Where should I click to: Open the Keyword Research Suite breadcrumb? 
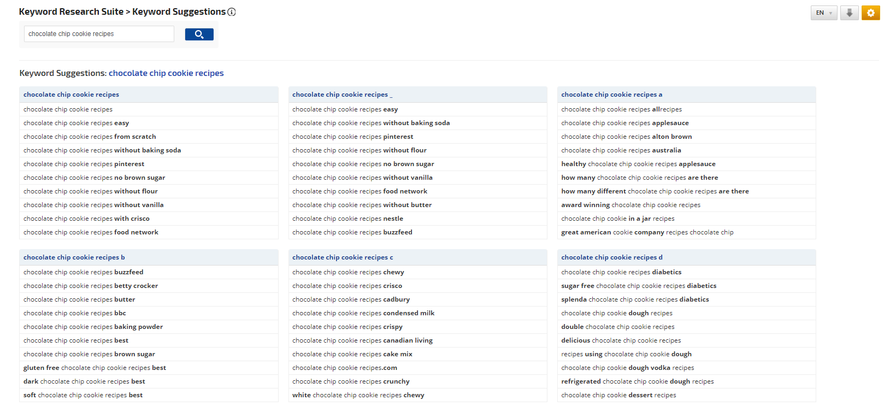pos(71,12)
